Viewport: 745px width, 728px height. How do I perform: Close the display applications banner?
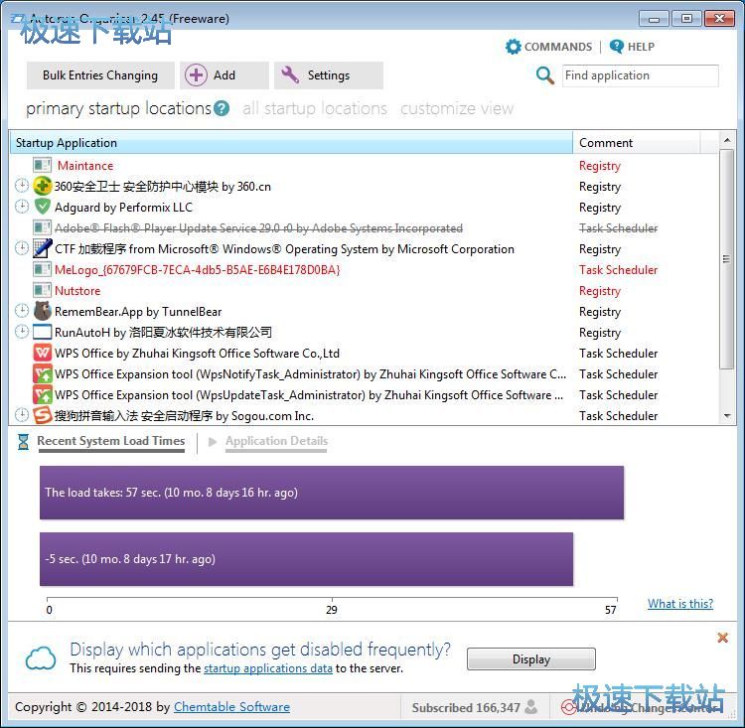coord(723,638)
